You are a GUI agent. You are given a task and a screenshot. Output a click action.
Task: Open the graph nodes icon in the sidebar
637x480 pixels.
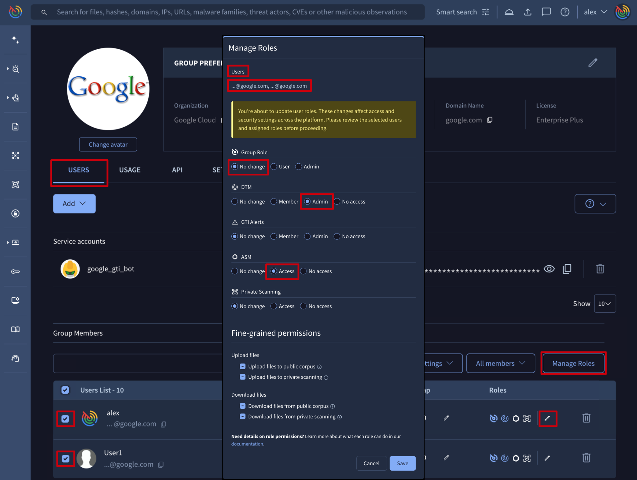pyautogui.click(x=15, y=155)
